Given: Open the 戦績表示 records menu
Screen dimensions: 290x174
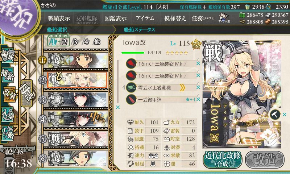Looking at the screenshot, I should click(59, 18).
